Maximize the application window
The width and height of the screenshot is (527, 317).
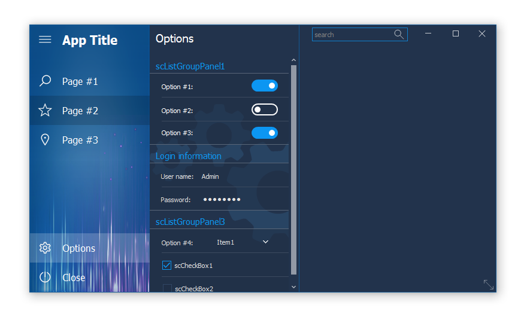(455, 33)
